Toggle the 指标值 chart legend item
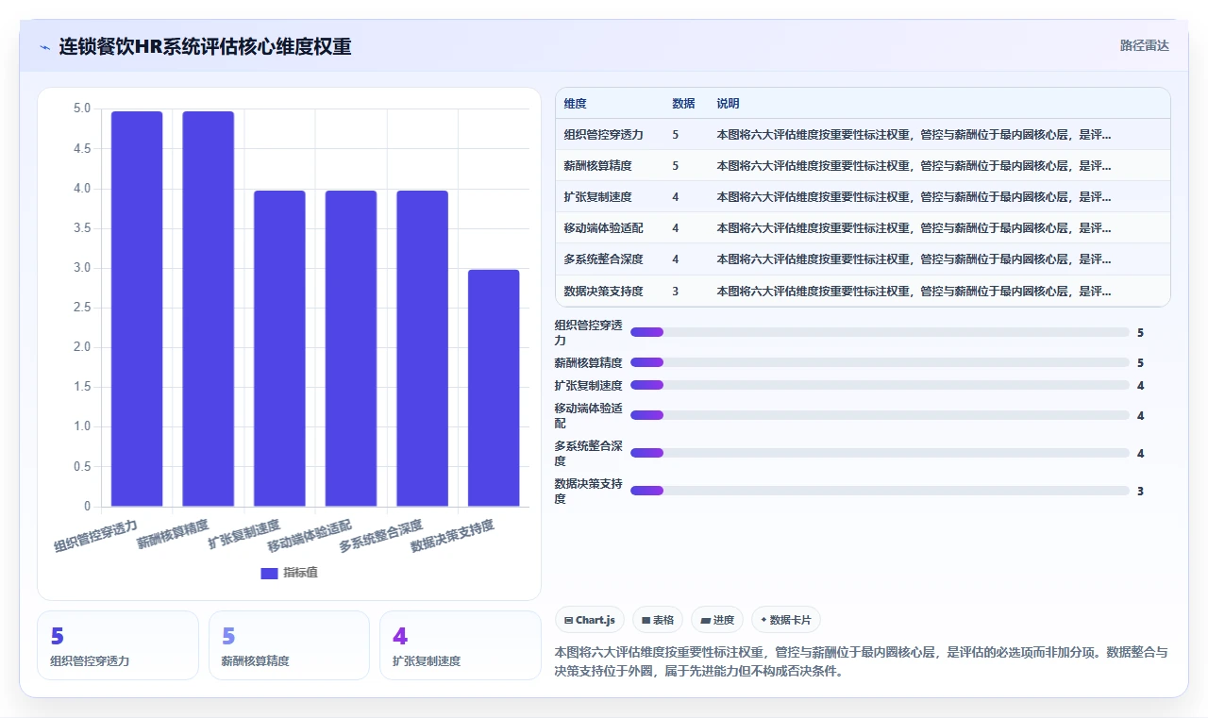This screenshot has height=718, width=1208. 289,573
